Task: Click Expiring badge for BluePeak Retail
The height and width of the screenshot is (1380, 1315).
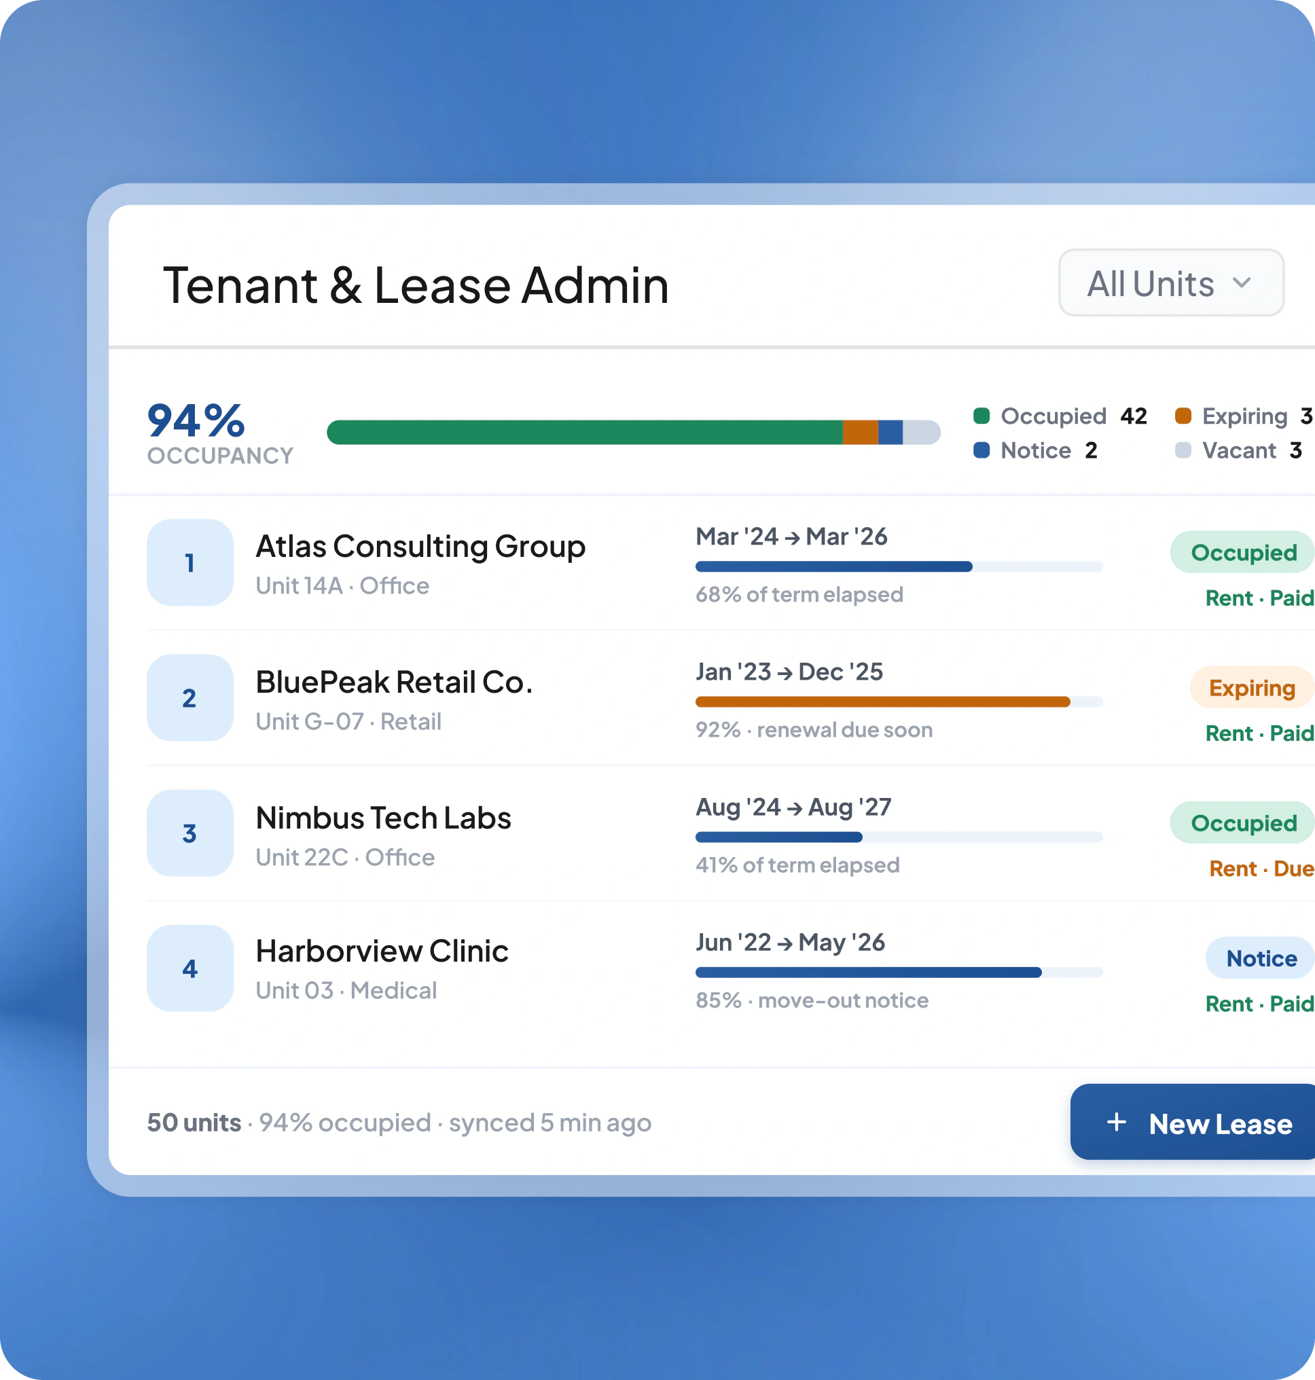Action: [x=1253, y=687]
